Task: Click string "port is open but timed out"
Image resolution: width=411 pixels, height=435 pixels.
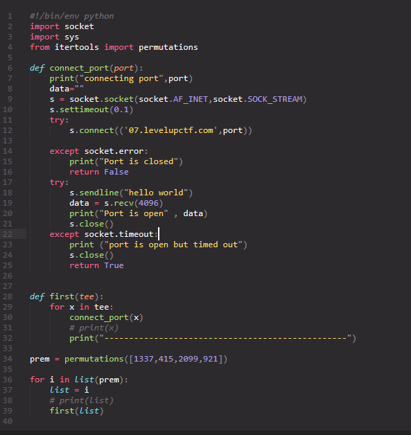Action: pyautogui.click(x=173, y=245)
